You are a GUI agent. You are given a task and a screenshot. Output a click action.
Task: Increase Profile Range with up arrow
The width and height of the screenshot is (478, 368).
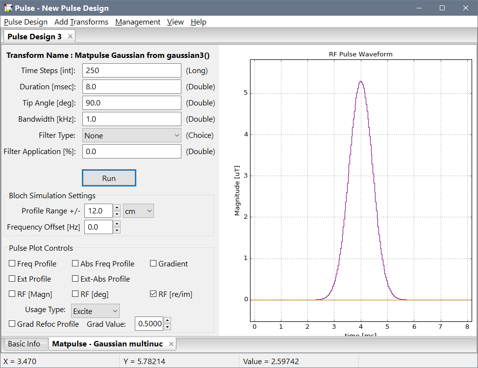[x=117, y=208]
